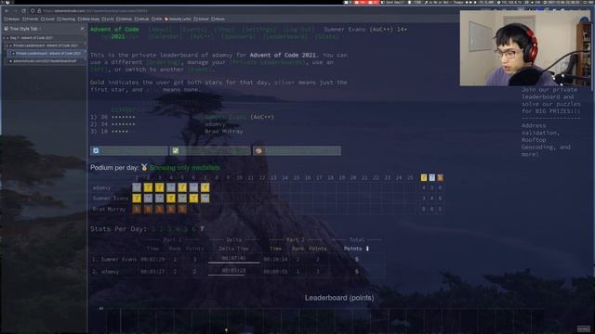Image resolution: width=595 pixels, height=334 pixels.
Task: Reload the page with the refresh icon
Action: pos(24,11)
